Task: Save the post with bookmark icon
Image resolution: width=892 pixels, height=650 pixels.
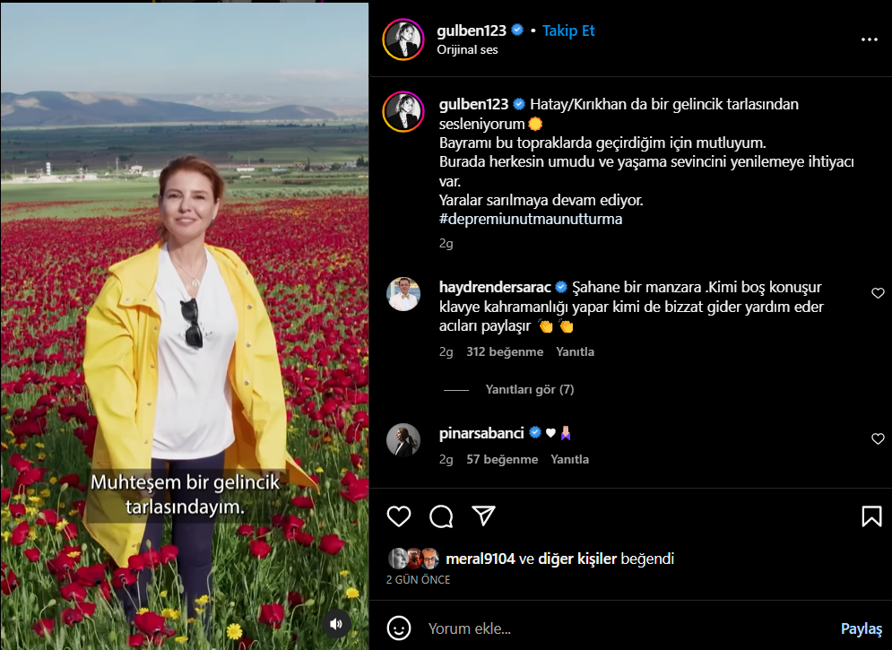Action: tap(871, 516)
